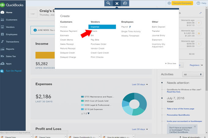Screen dimensions: 208x138
Task: Choose Inventory Qty Adjustment
Action: click(158, 45)
